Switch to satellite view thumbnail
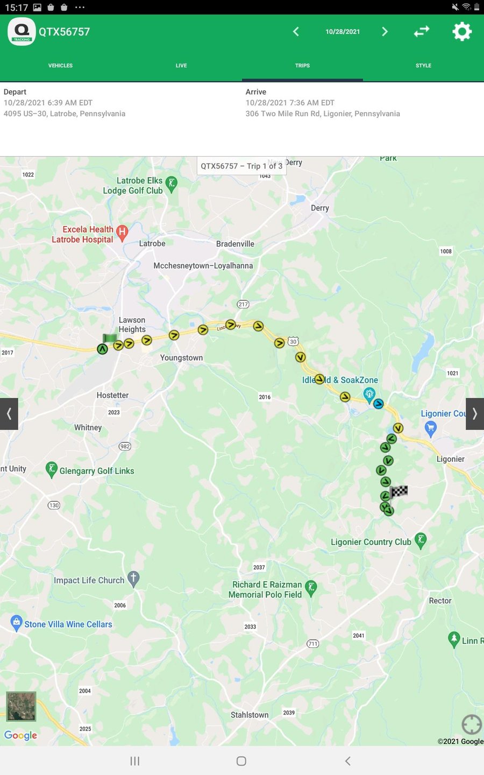Screen dimensions: 484x775 (x=21, y=706)
